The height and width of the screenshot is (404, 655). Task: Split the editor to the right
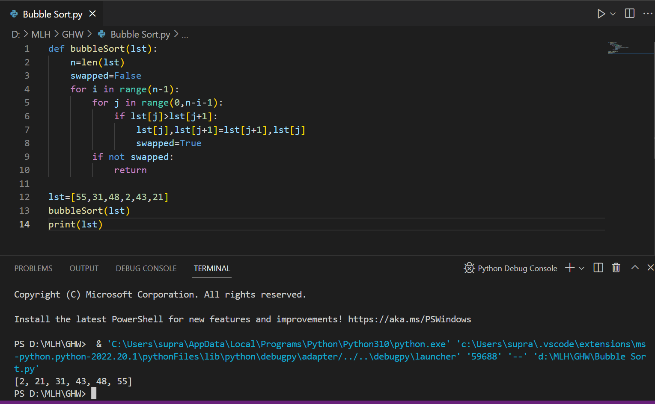[x=630, y=13]
